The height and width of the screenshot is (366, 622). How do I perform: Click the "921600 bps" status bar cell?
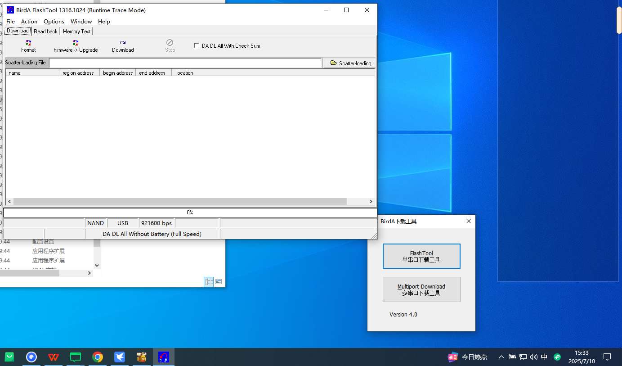pyautogui.click(x=157, y=223)
